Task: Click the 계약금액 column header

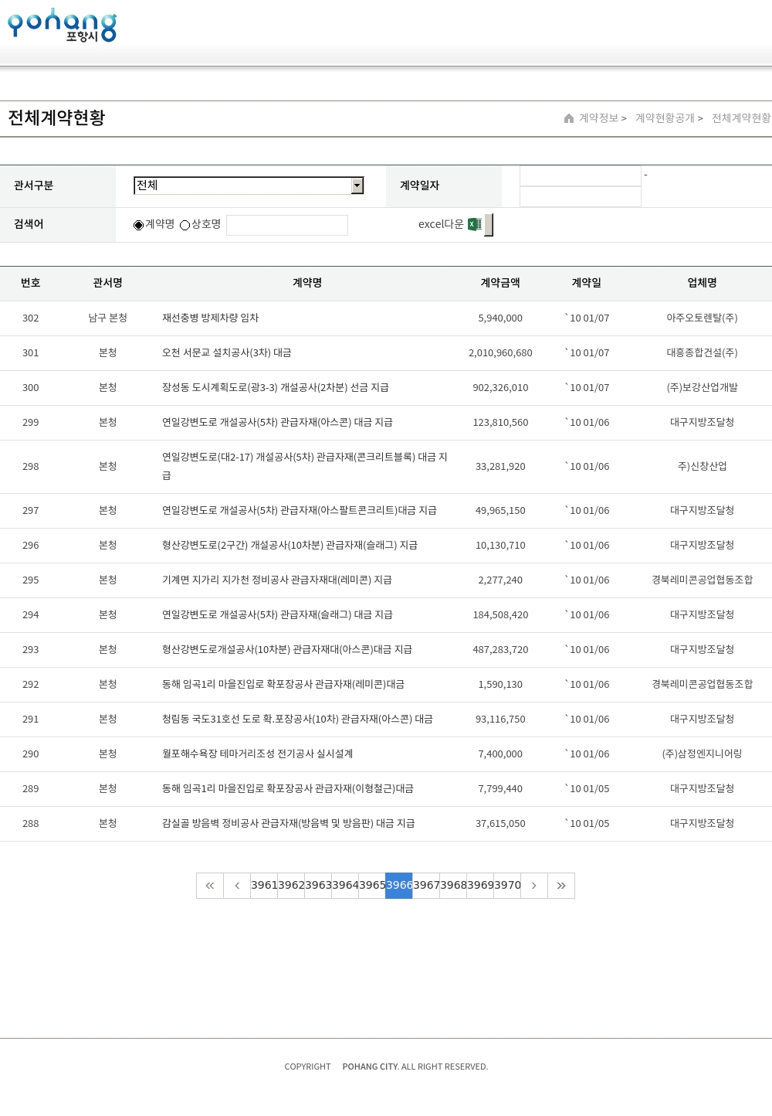Action: (x=500, y=283)
